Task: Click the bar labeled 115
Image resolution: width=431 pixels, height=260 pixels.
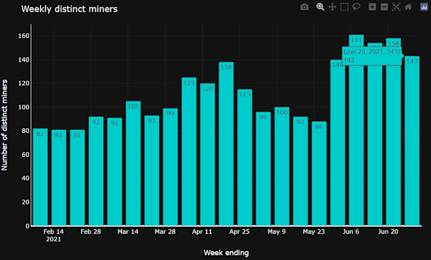Action: (x=244, y=157)
